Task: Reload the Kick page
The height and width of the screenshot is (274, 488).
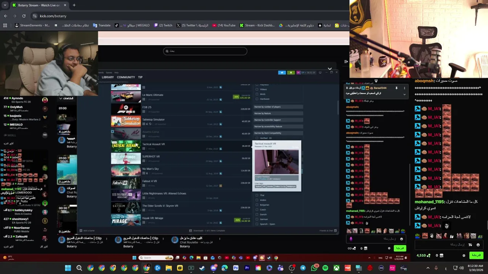Action: click(x=24, y=16)
